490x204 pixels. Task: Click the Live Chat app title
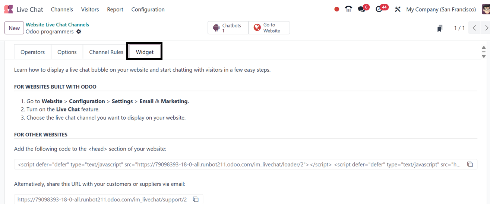pyautogui.click(x=30, y=9)
